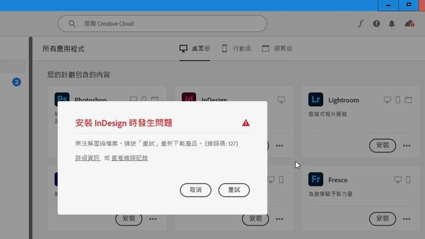
Task: Switch to the 網頁版 tab
Action: coord(277,49)
